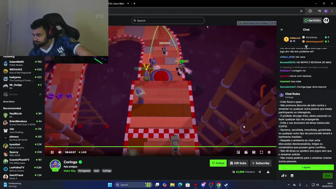Bookmark this page with the star icon
Viewport: 336px width, 189px height.
pos(301,11)
